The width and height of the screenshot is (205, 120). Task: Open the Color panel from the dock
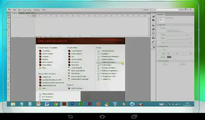[153, 16]
